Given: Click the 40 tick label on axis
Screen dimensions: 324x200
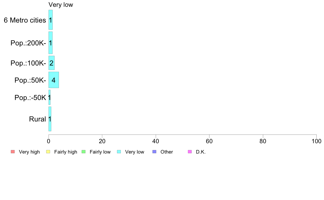Looking at the screenshot, I should pos(156,141).
